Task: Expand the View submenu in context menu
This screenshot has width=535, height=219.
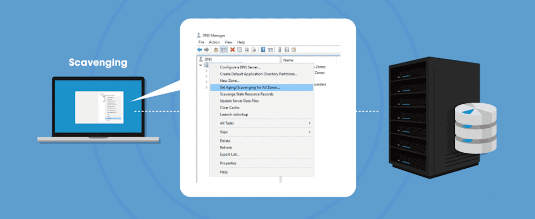Action: pos(262,132)
